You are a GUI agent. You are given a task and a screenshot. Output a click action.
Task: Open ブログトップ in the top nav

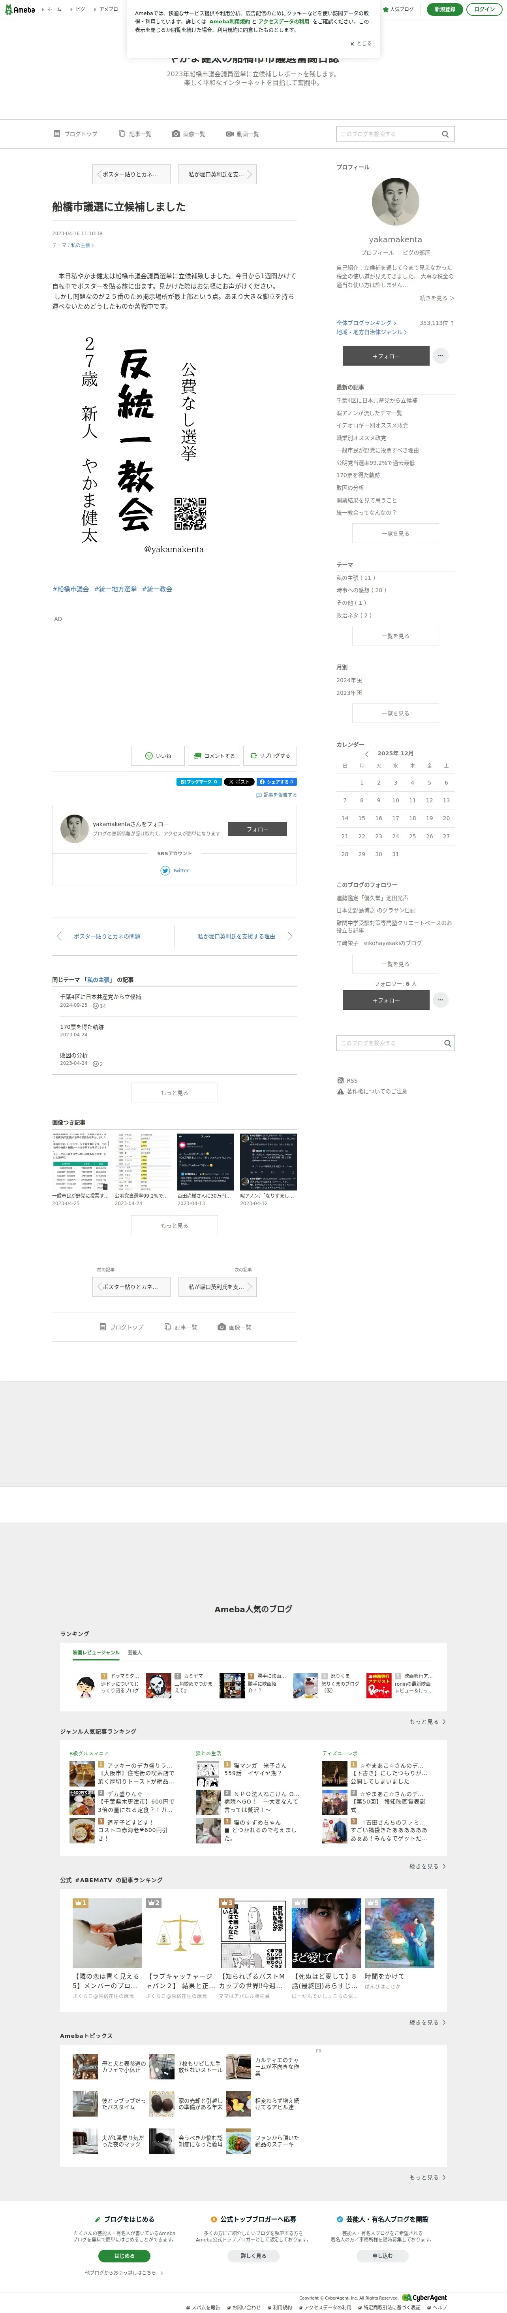(x=75, y=134)
